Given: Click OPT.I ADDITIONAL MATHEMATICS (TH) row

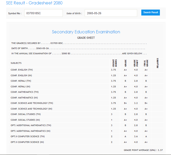Looking at the screenshot, I should pos(31,125).
